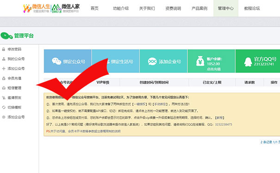Open the 手动绑定 link in the notice
The image size is (280, 173).
(x=161, y=104)
